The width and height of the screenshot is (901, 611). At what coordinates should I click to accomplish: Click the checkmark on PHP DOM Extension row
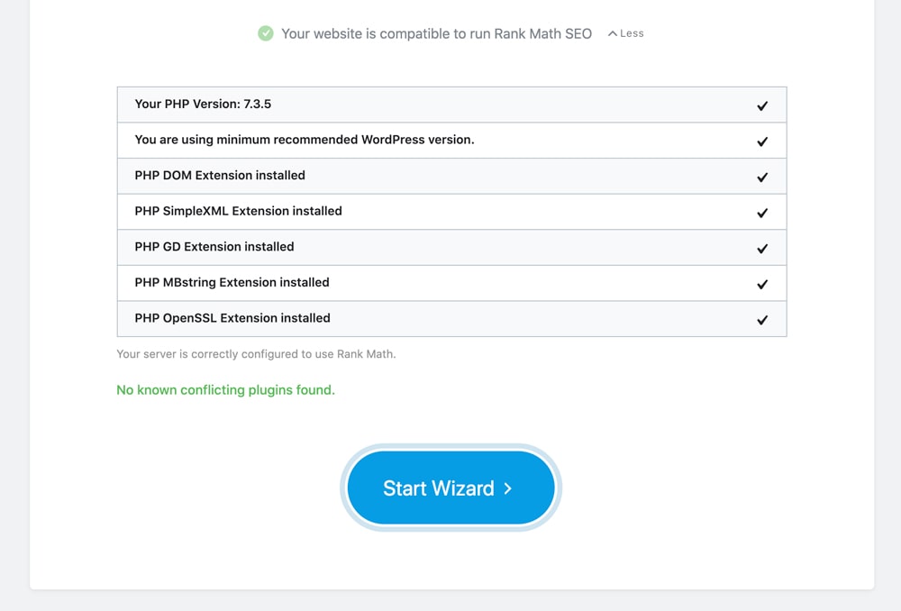(762, 176)
